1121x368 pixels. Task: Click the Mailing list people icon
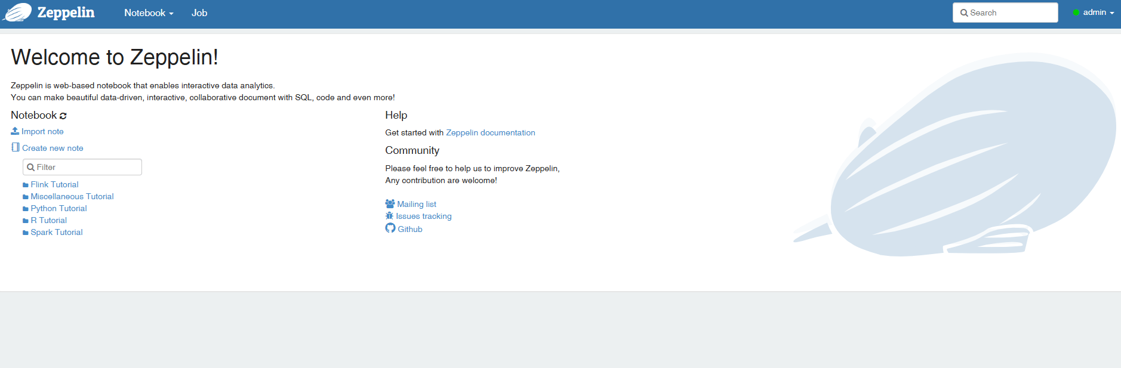coord(390,204)
